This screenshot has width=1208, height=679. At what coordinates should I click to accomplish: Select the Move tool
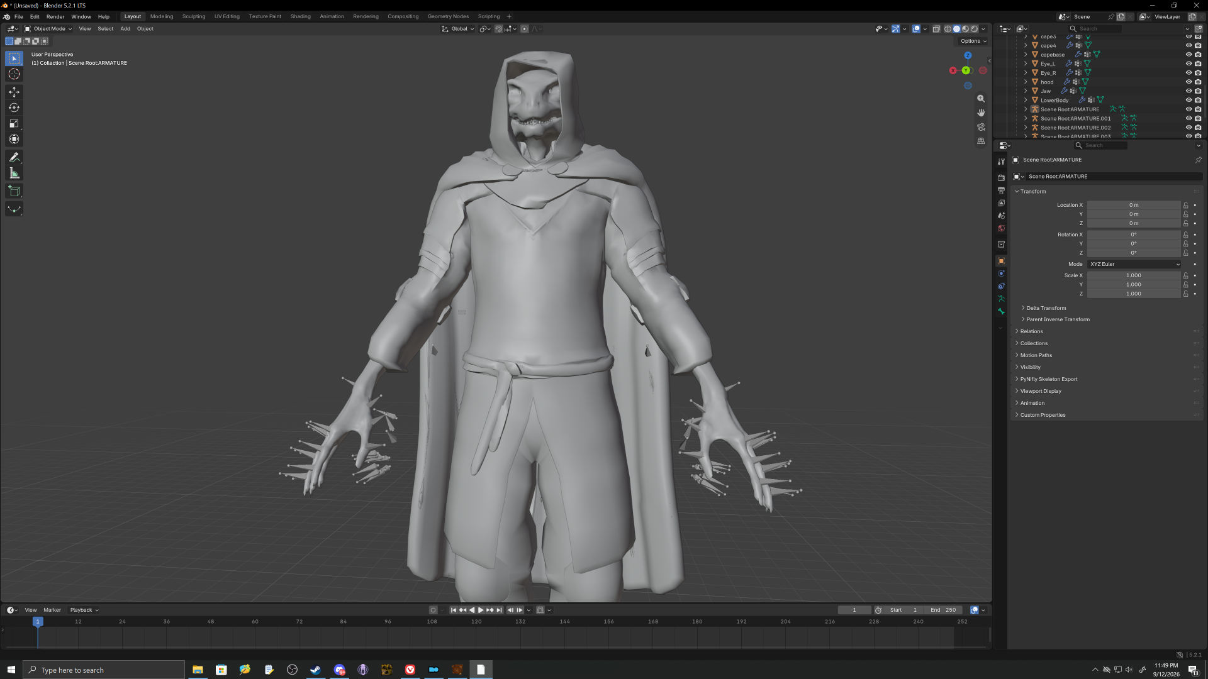point(14,92)
